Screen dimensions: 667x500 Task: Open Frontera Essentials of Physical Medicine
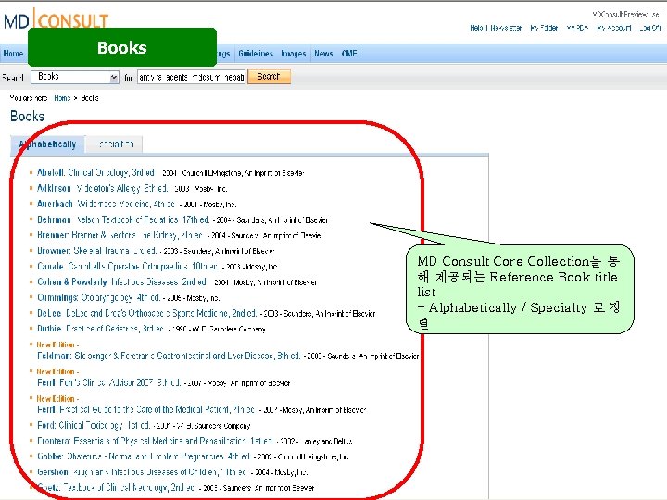pos(156,441)
